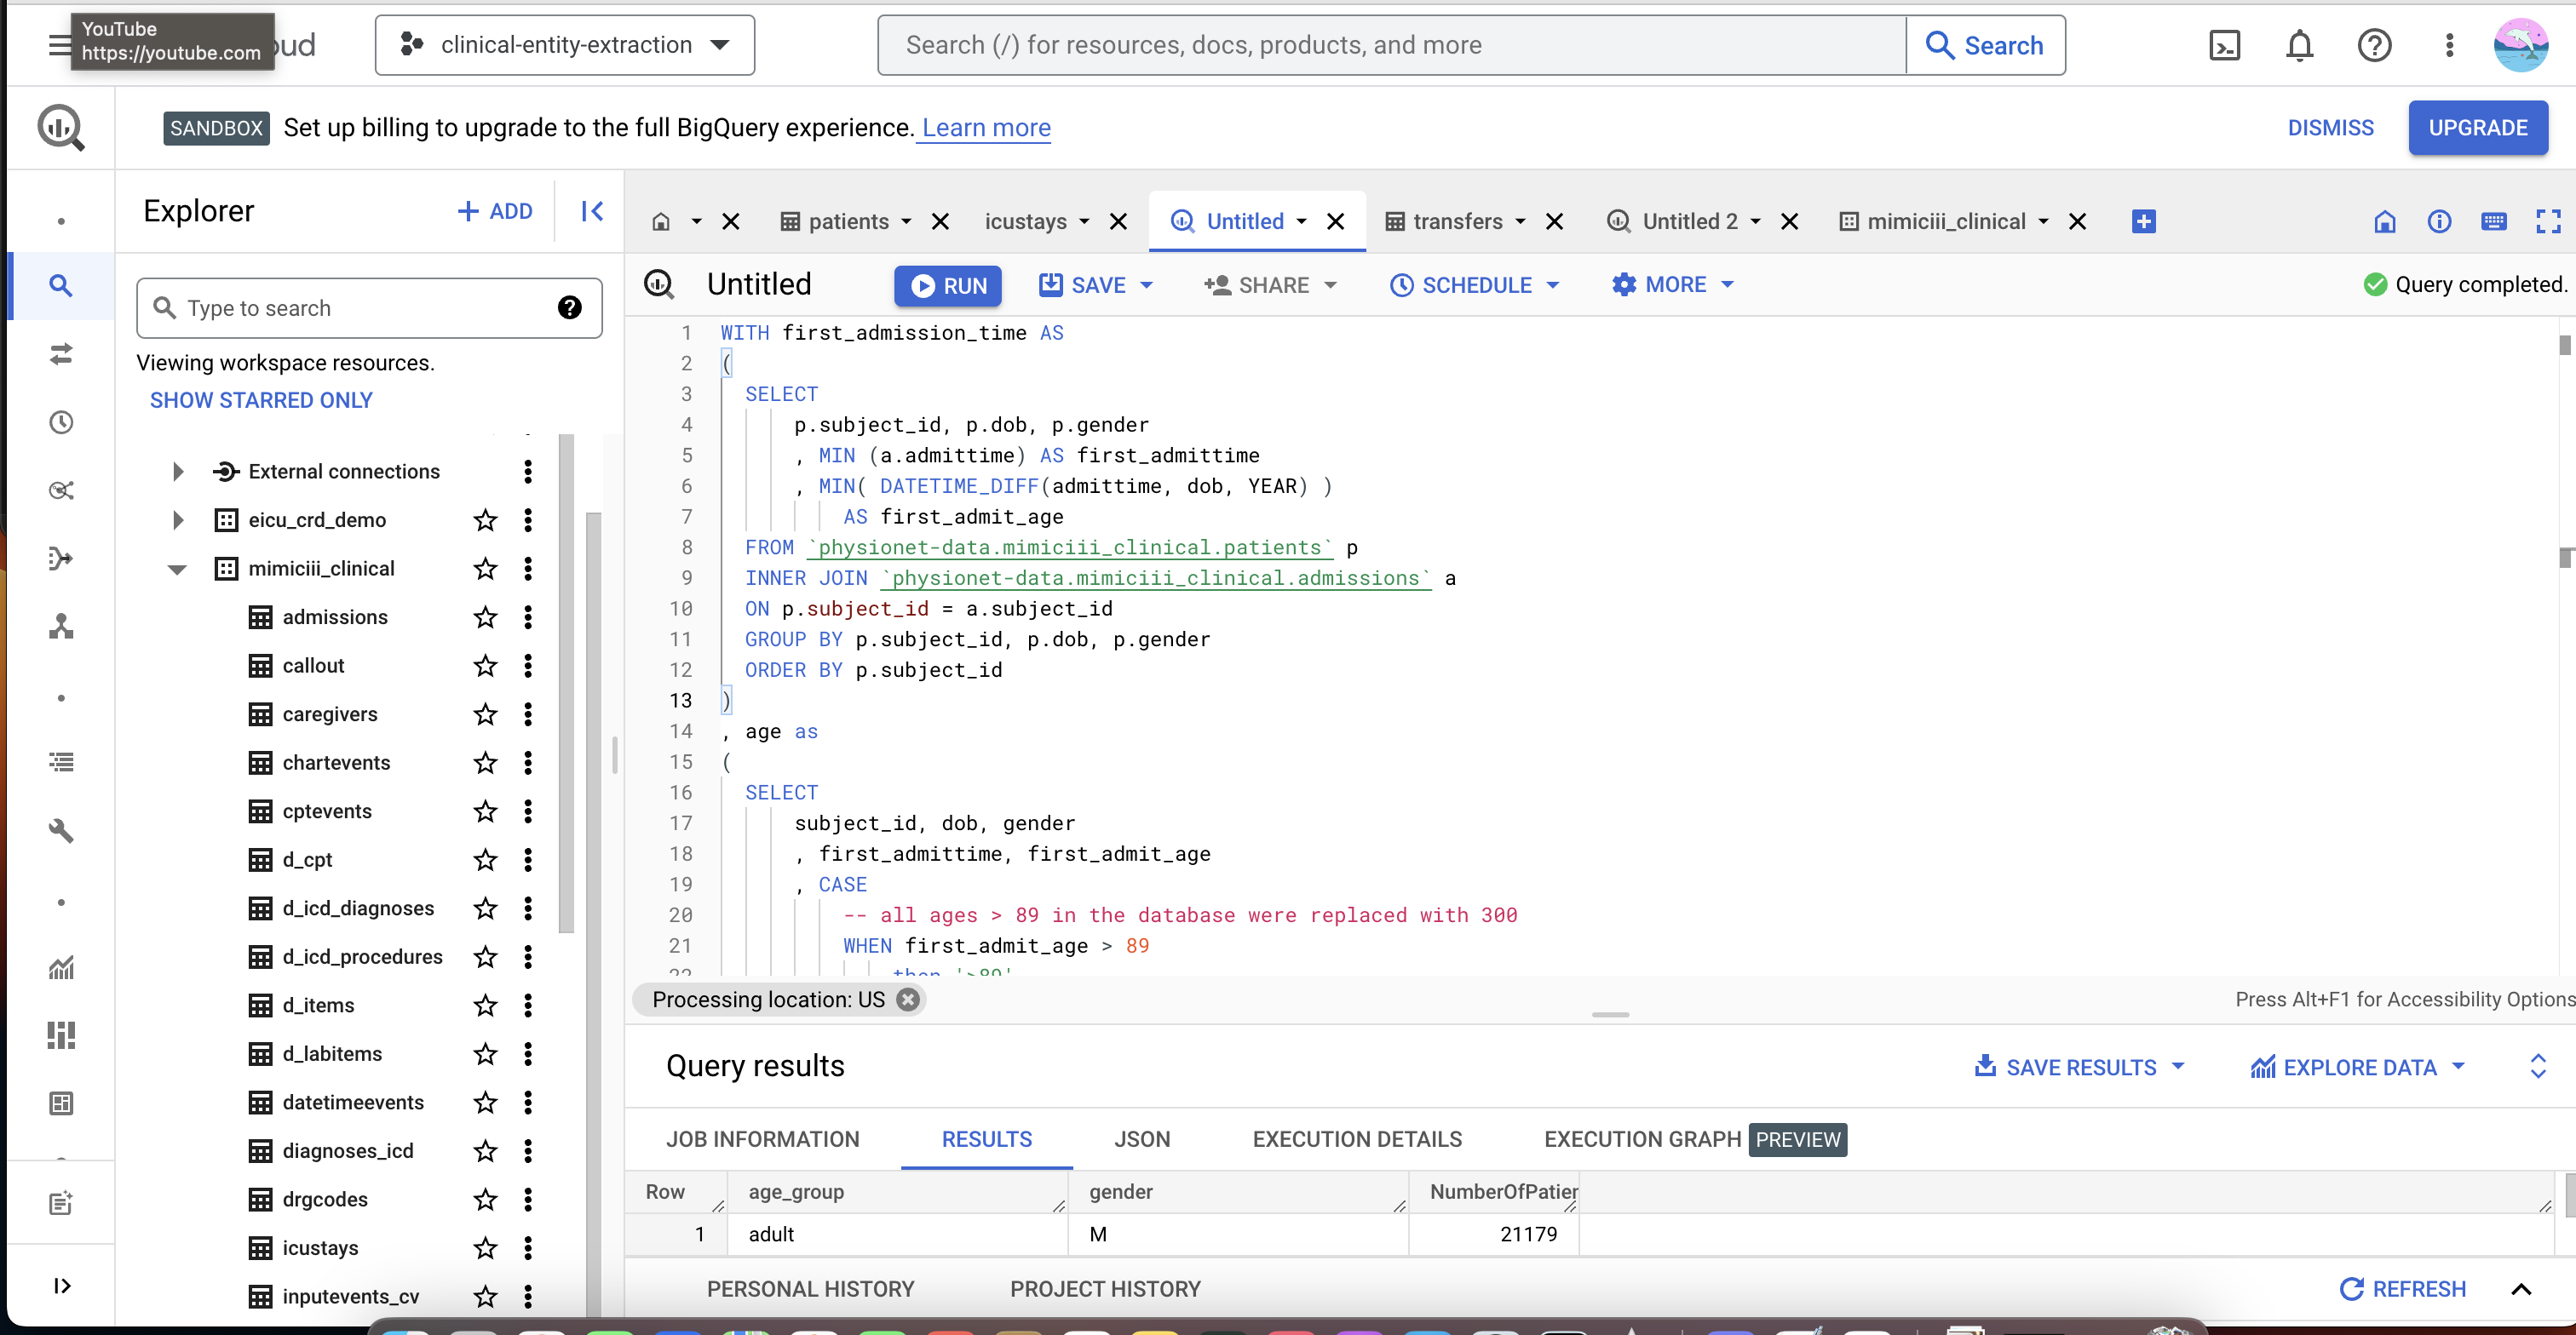The image size is (2576, 1335).
Task: Open the SAVE dropdown menu
Action: point(1146,286)
